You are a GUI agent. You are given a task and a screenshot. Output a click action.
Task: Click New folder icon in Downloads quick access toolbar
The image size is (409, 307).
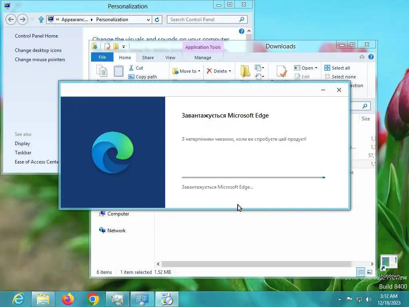[116, 47]
